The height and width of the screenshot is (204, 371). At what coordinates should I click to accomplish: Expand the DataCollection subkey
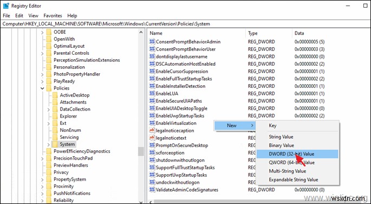pos(49,109)
